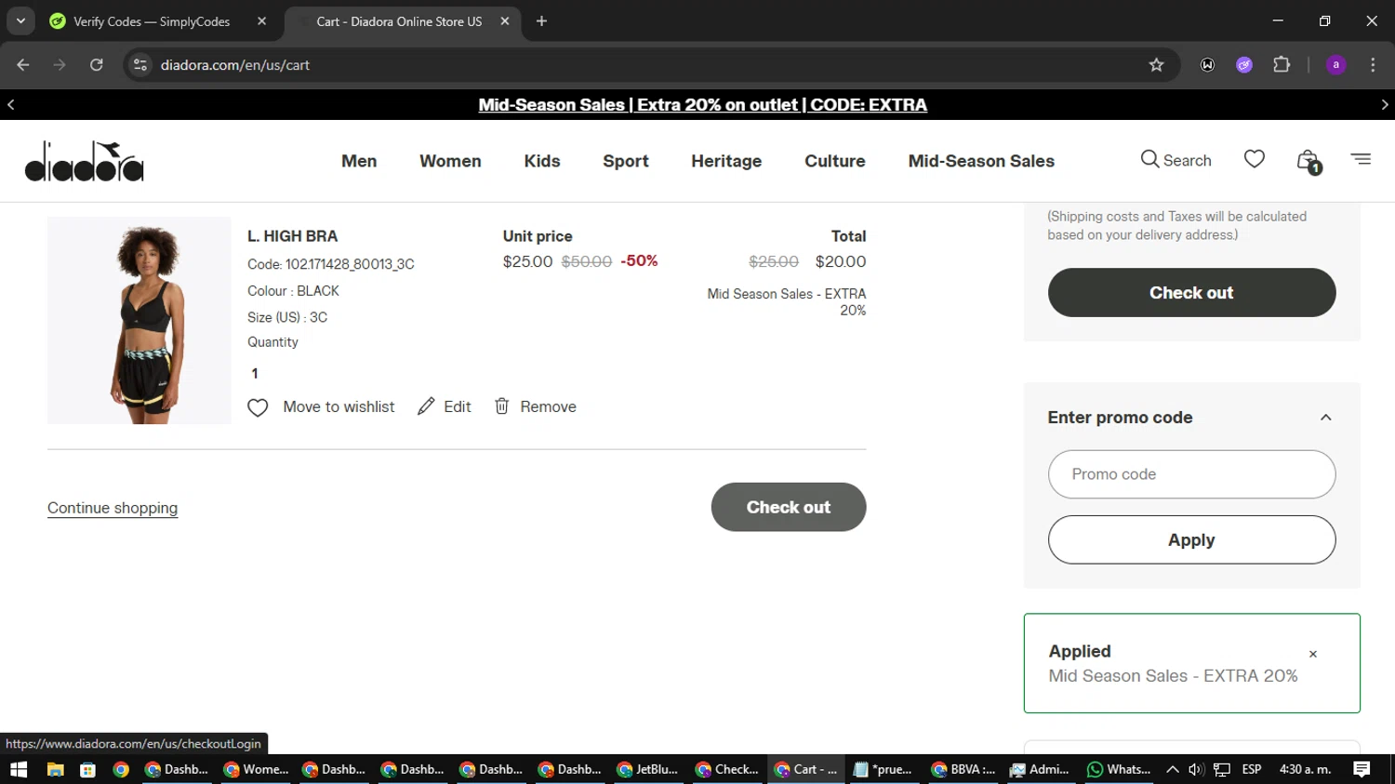Show next announcement banner message
The height and width of the screenshot is (784, 1395).
click(1384, 105)
